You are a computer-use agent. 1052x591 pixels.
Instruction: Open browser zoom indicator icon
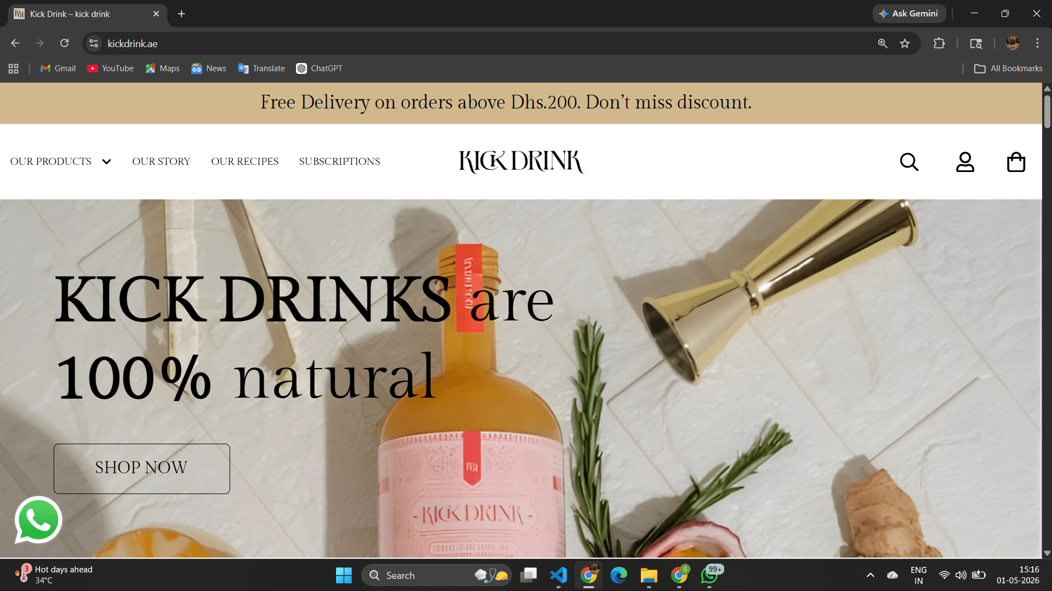883,43
